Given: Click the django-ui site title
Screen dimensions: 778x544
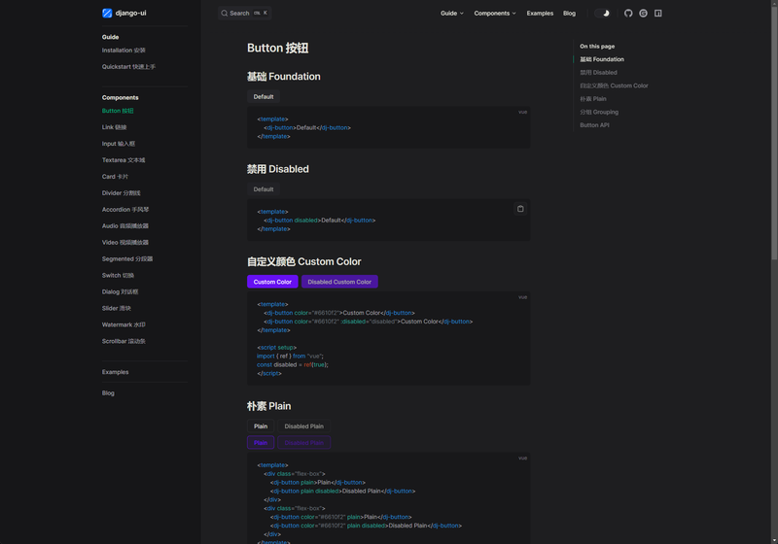Looking at the screenshot, I should click(131, 13).
